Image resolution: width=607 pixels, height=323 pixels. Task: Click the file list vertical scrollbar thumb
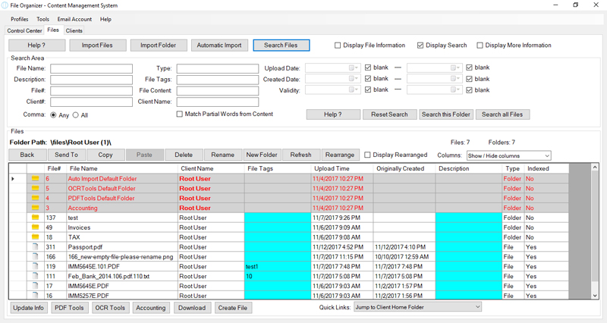tap(595, 225)
